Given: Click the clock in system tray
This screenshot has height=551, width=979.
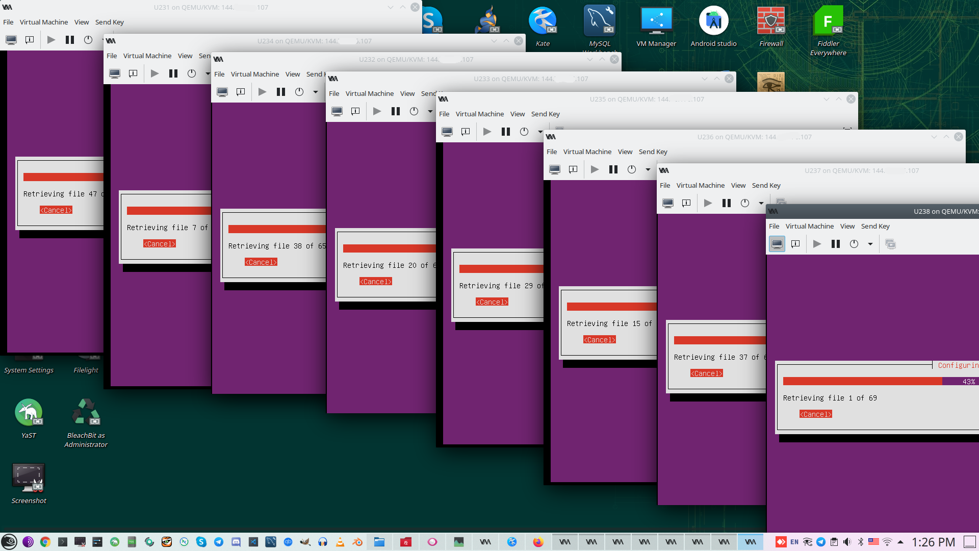Looking at the screenshot, I should point(933,542).
